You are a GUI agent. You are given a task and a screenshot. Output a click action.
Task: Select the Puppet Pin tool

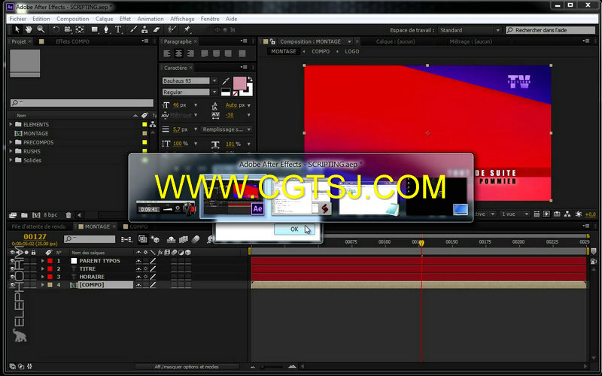pos(187,29)
